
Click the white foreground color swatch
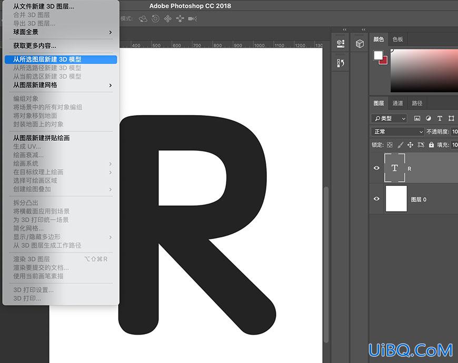[378, 55]
